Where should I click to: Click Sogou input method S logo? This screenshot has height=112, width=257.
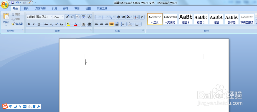5,106
